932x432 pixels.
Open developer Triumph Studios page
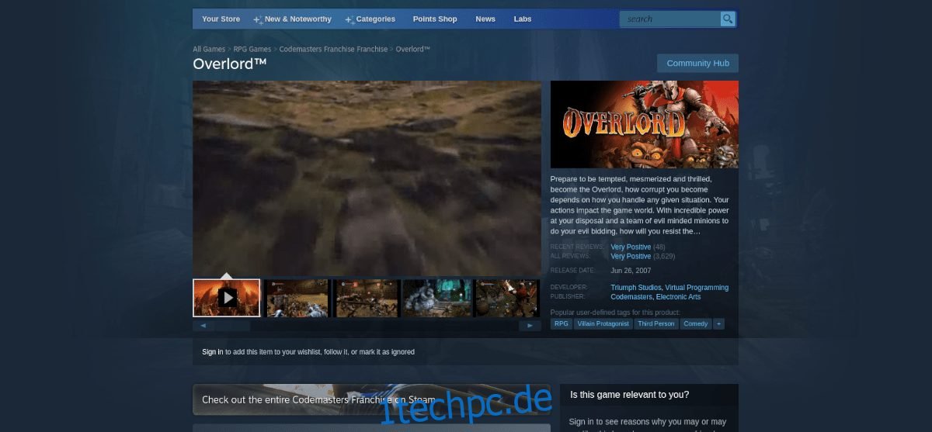635,288
